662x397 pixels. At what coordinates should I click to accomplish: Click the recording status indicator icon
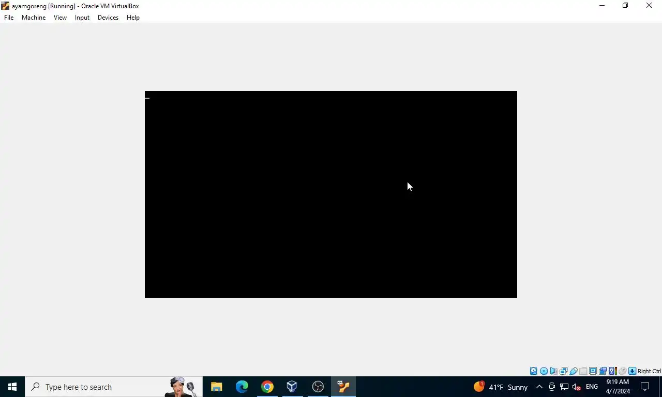tap(603, 371)
